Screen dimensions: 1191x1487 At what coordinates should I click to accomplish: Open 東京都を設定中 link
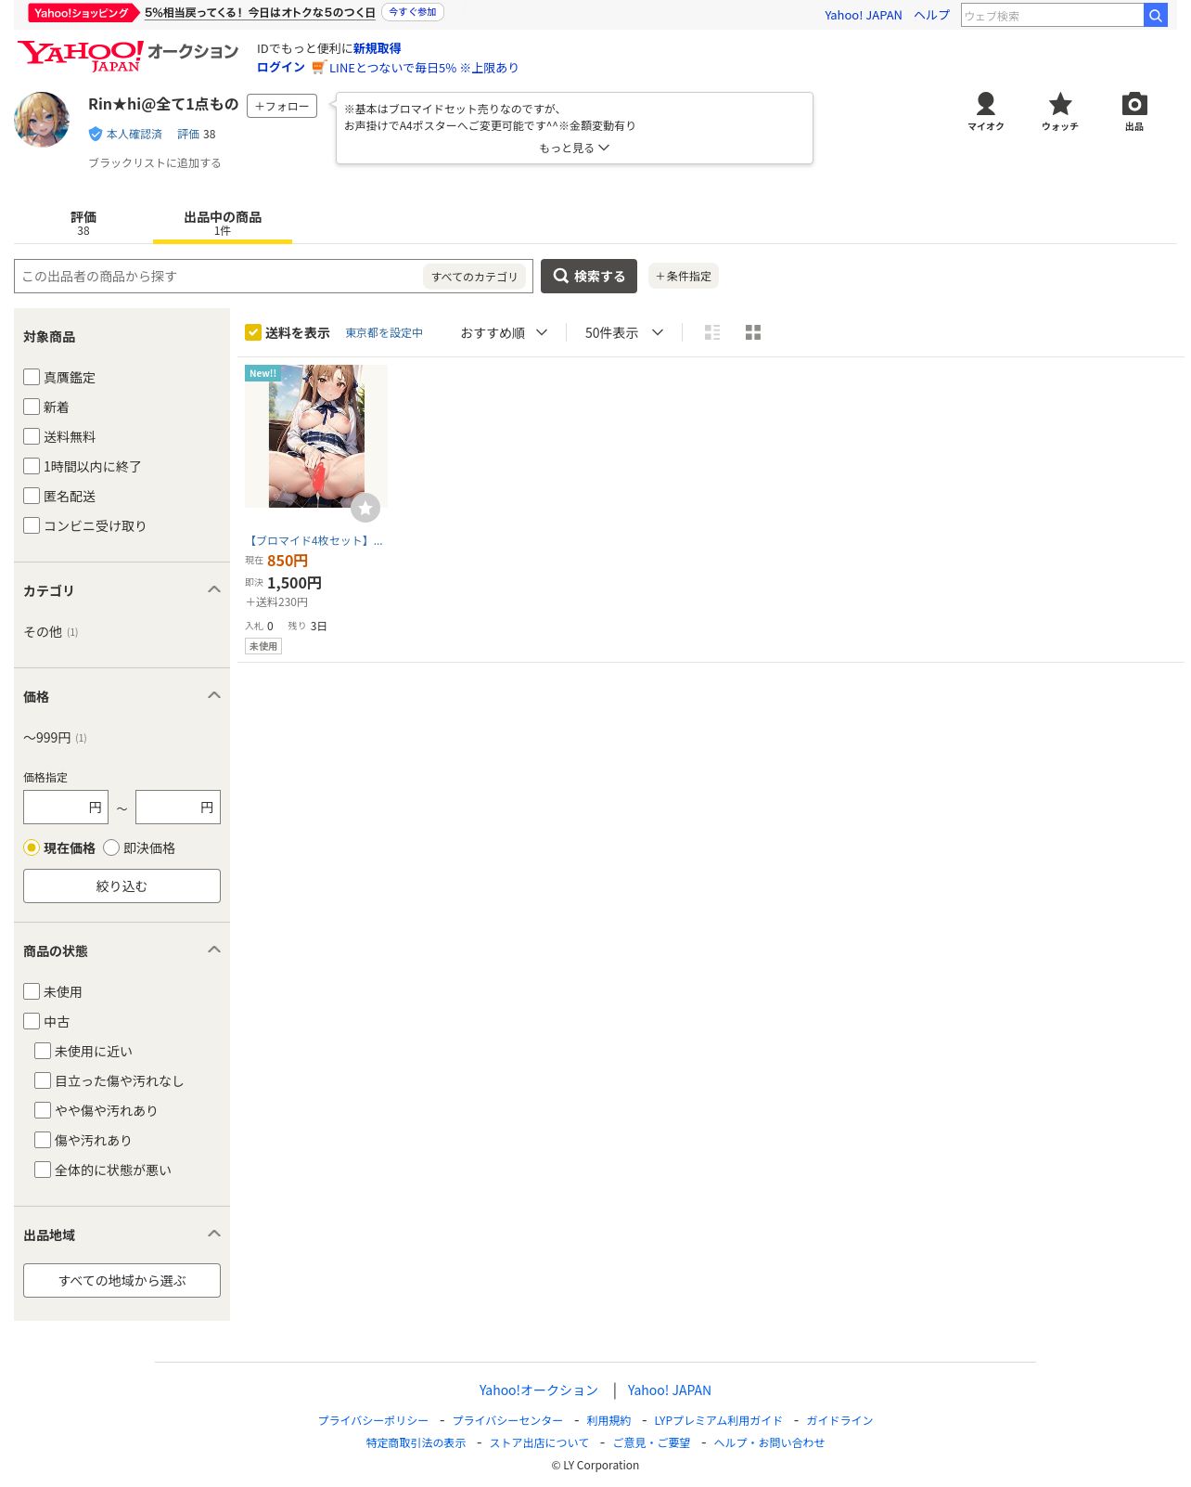click(x=384, y=332)
